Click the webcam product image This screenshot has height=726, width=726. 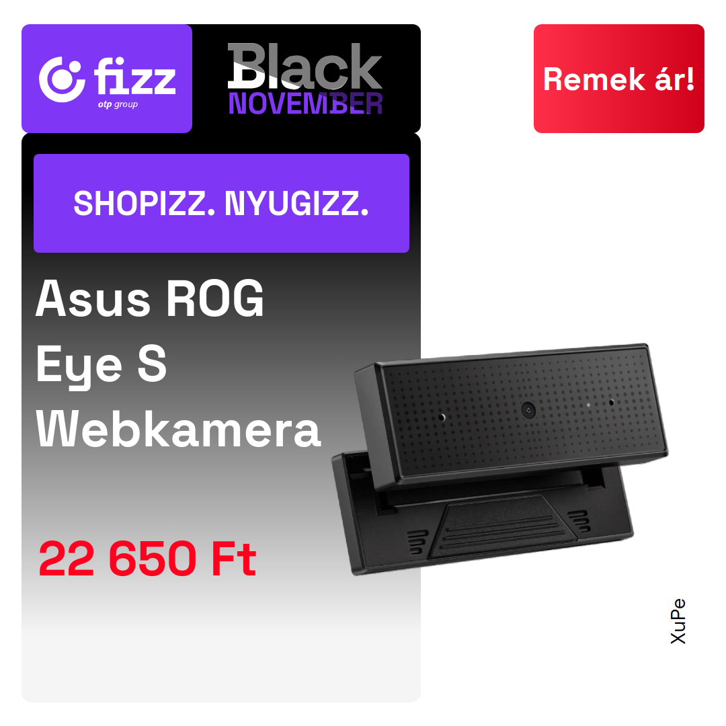tap(500, 459)
